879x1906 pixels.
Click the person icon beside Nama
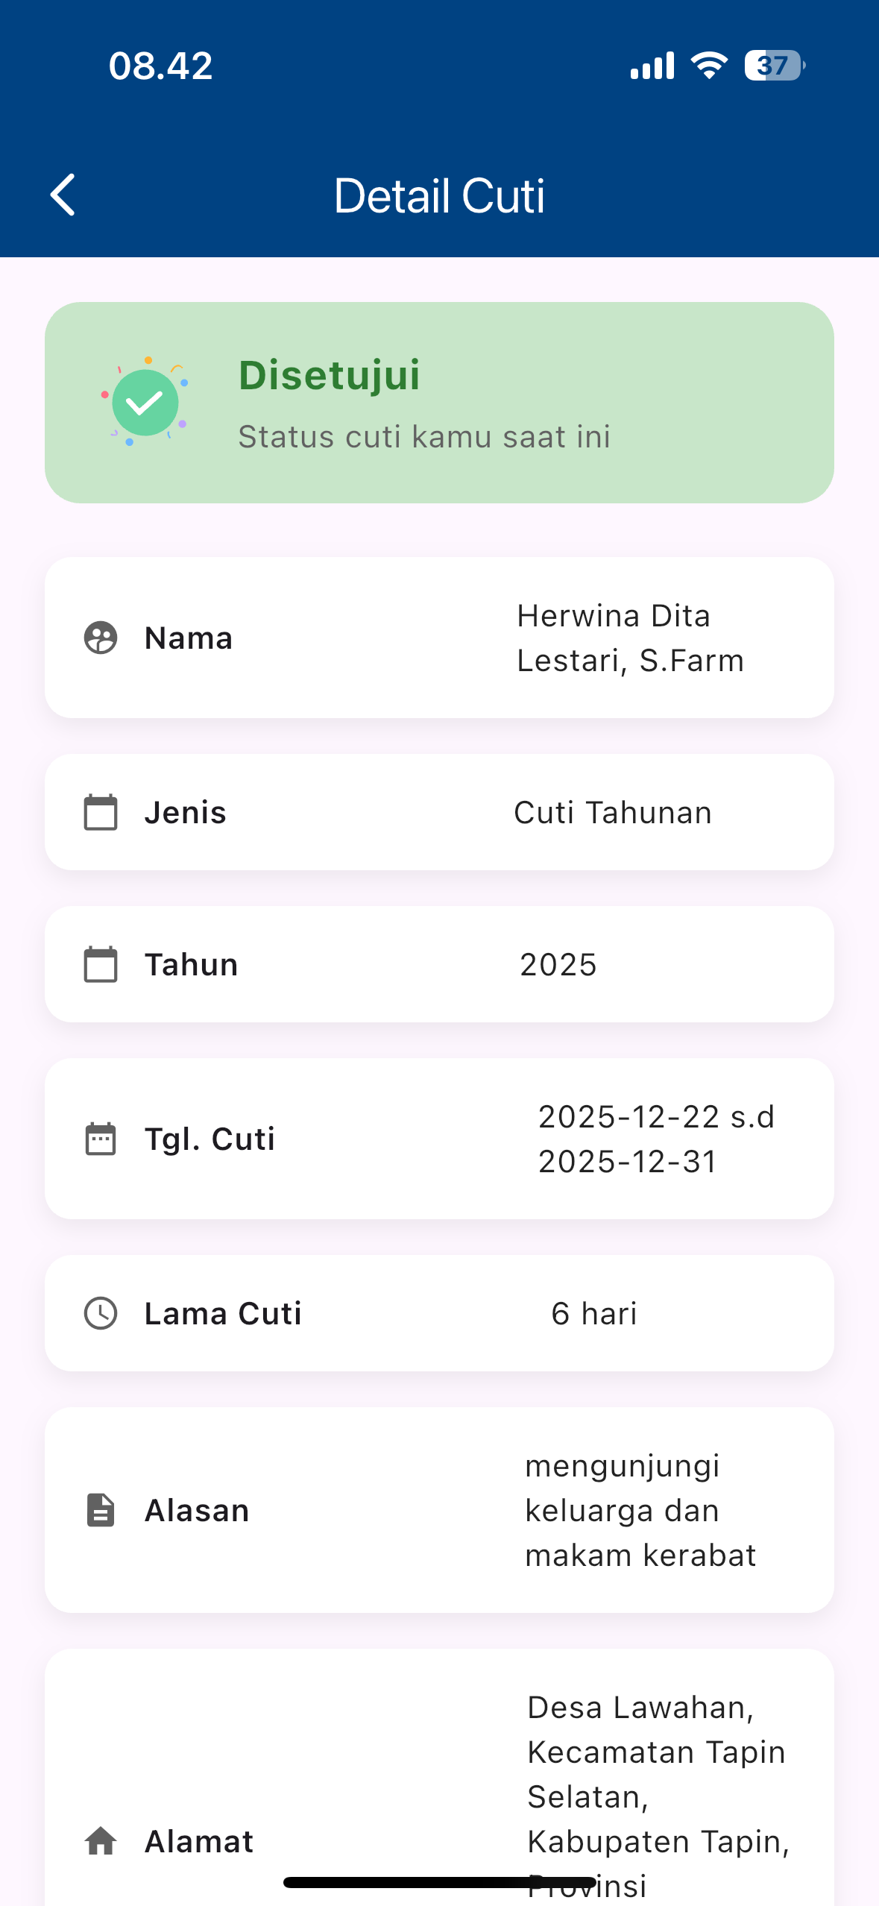(101, 638)
